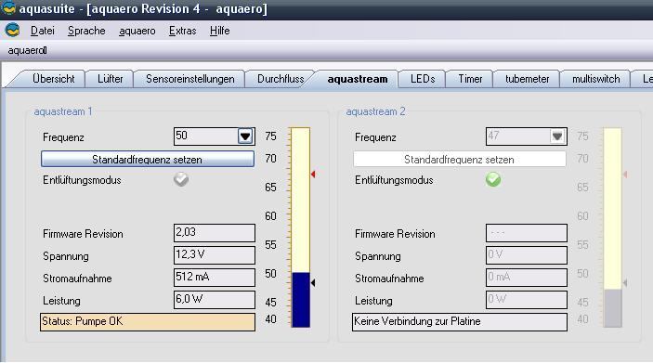Open the Extras menu
The height and width of the screenshot is (363, 653).
click(182, 31)
